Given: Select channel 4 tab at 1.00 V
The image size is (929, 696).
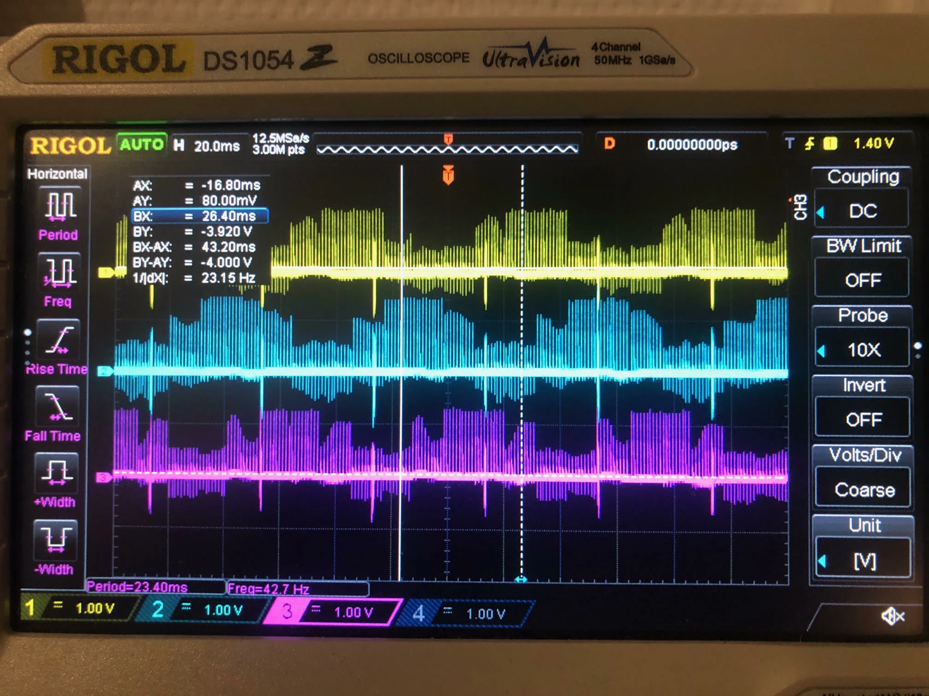Looking at the screenshot, I should pos(465,614).
